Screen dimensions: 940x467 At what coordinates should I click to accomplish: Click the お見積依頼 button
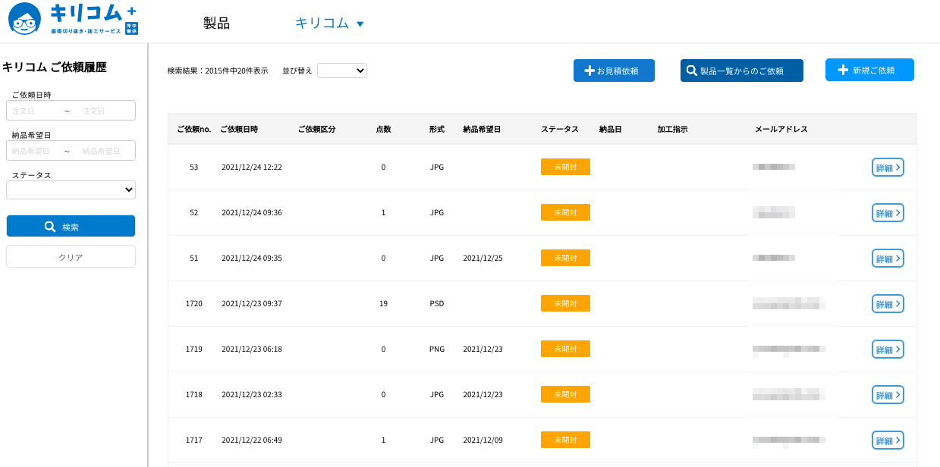(614, 71)
